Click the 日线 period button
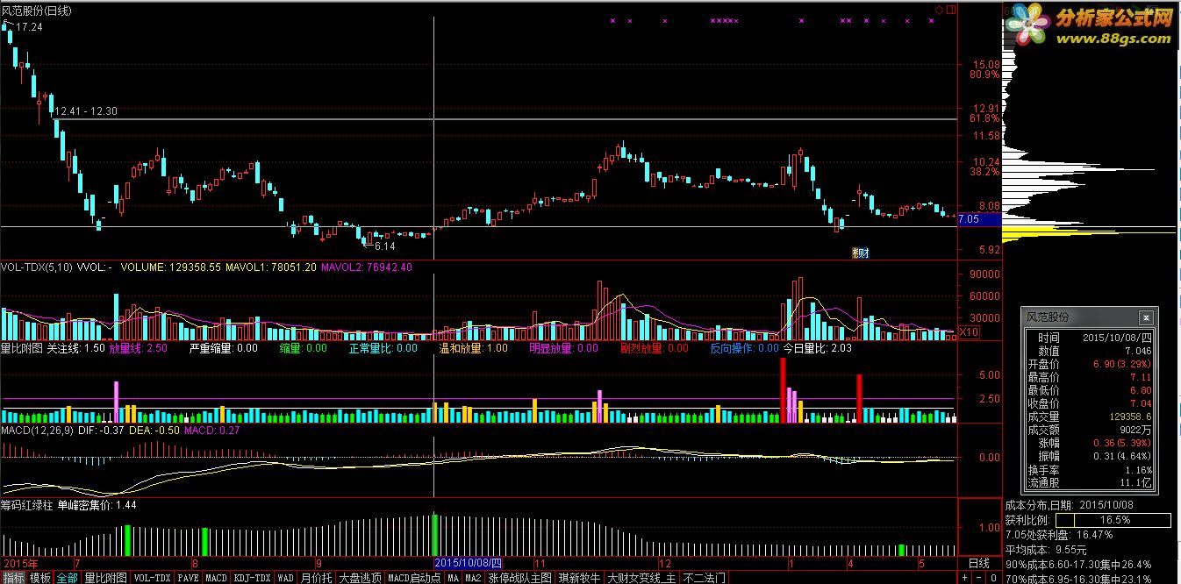The height and width of the screenshot is (584, 1181). [978, 563]
